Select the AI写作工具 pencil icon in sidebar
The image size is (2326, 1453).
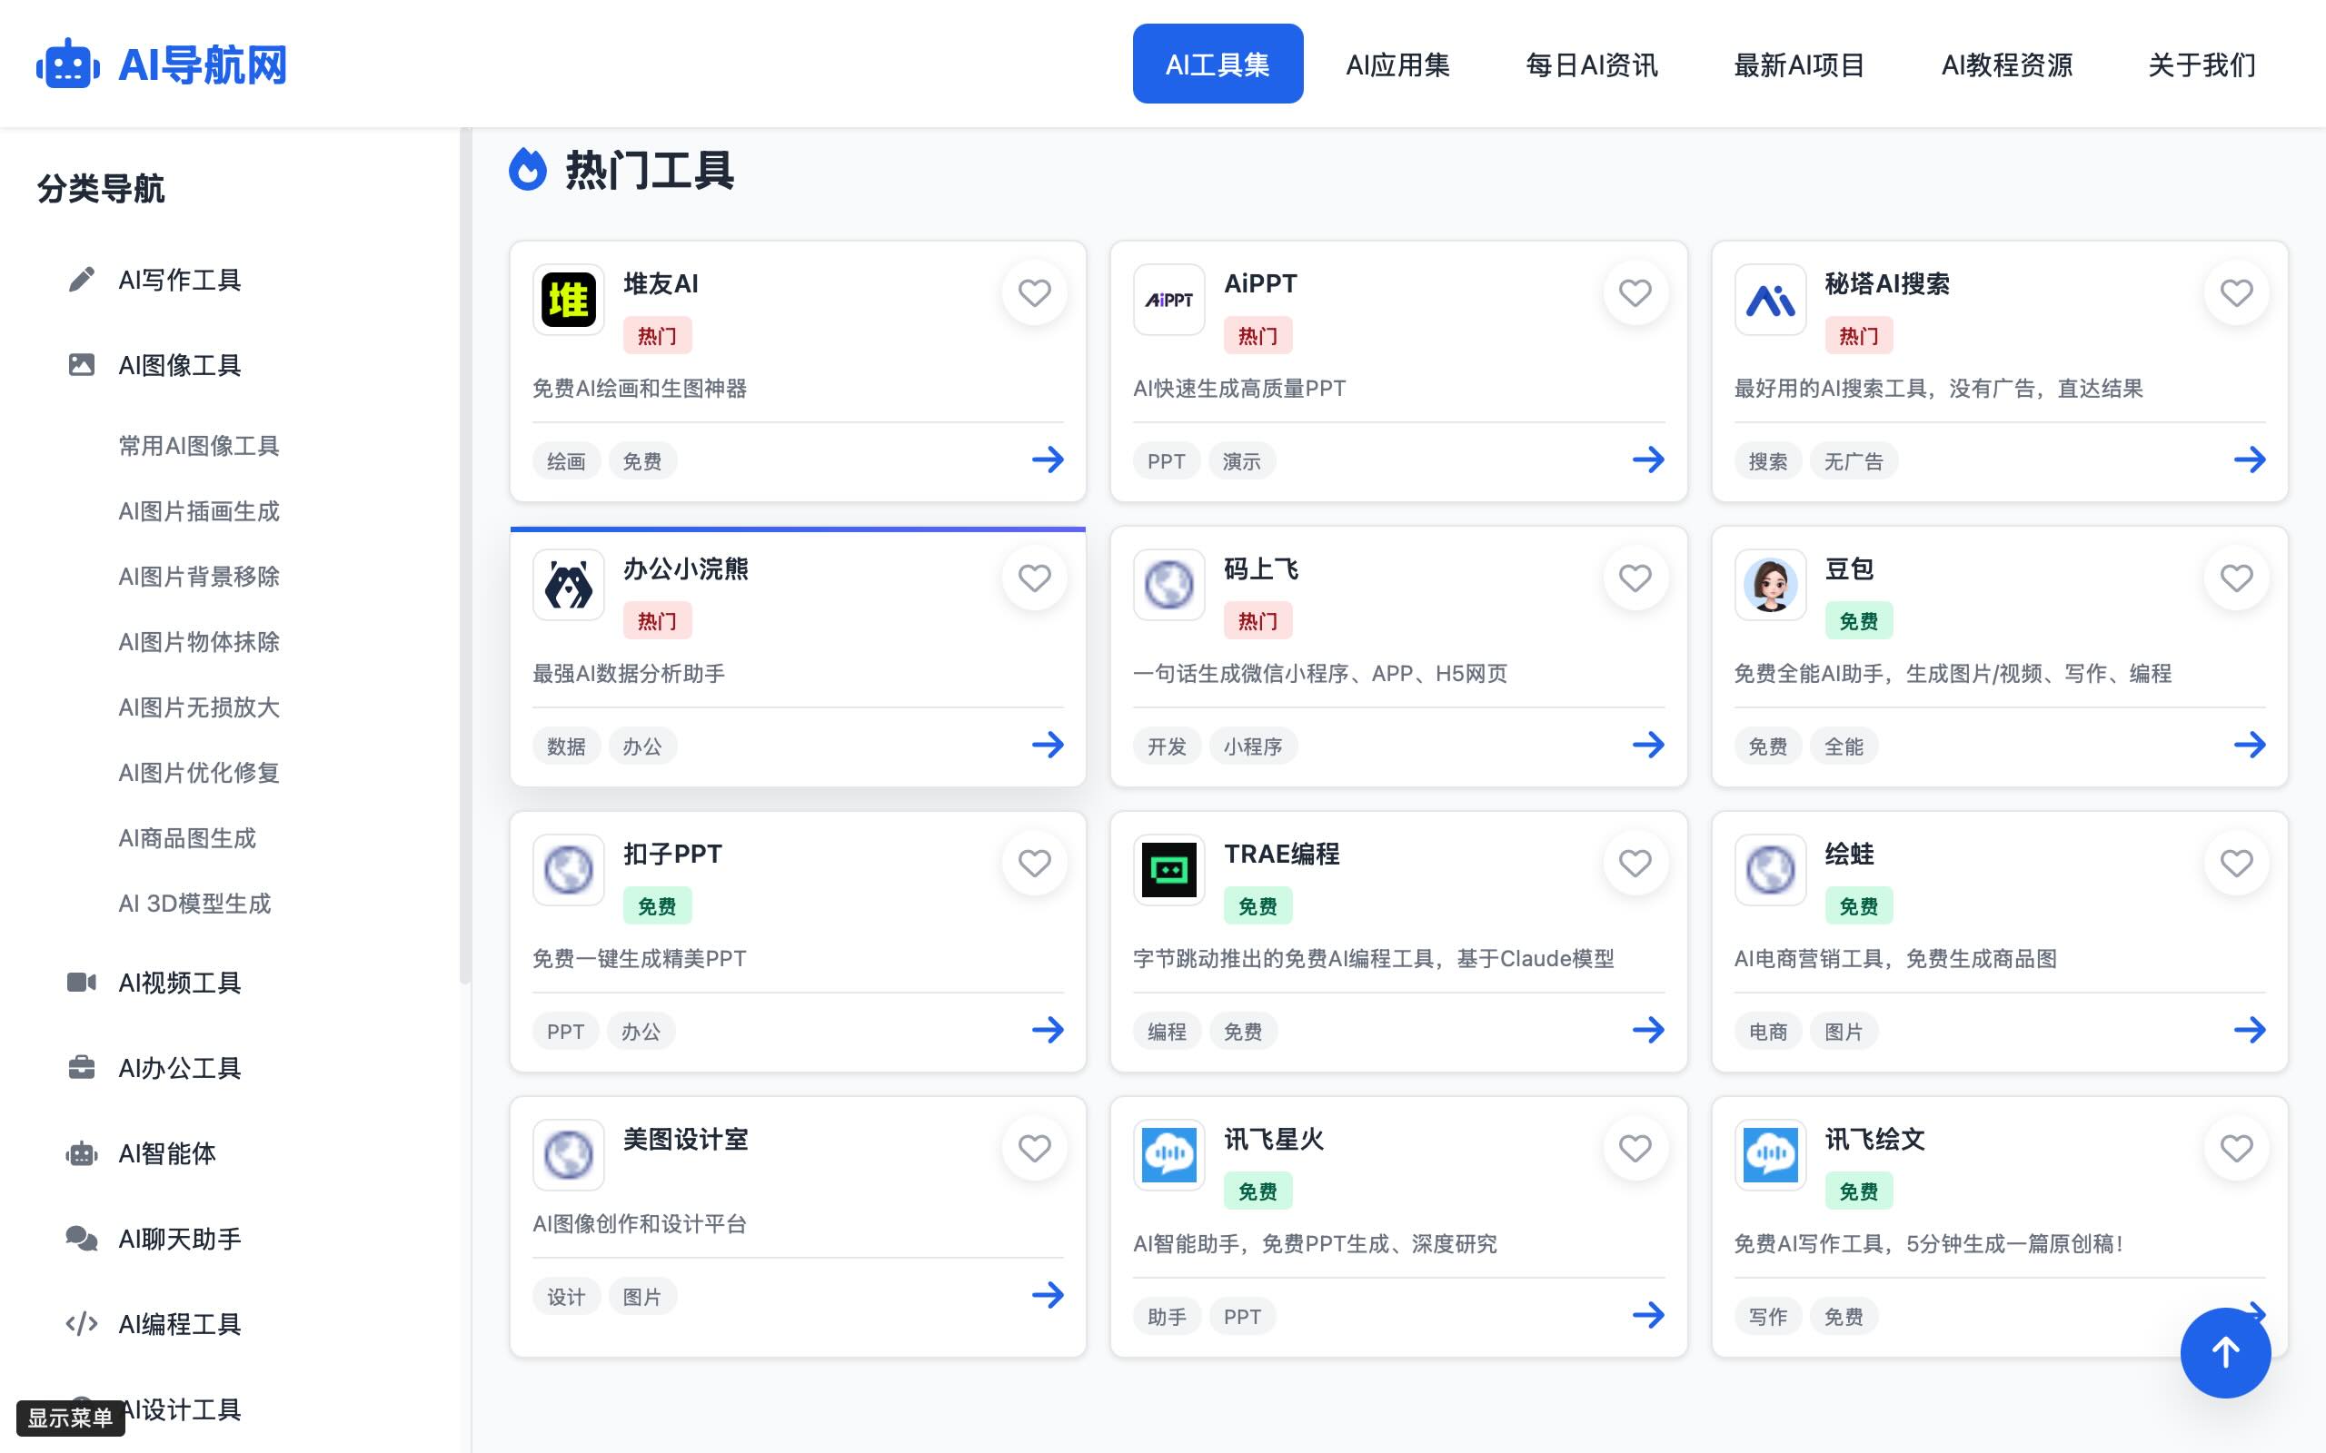point(82,280)
